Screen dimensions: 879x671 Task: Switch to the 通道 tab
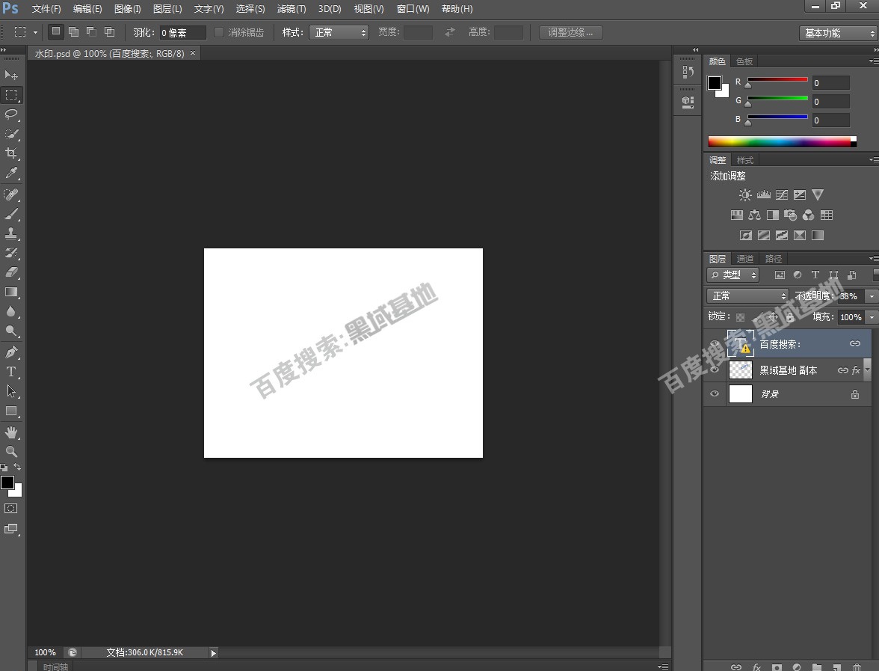[745, 259]
